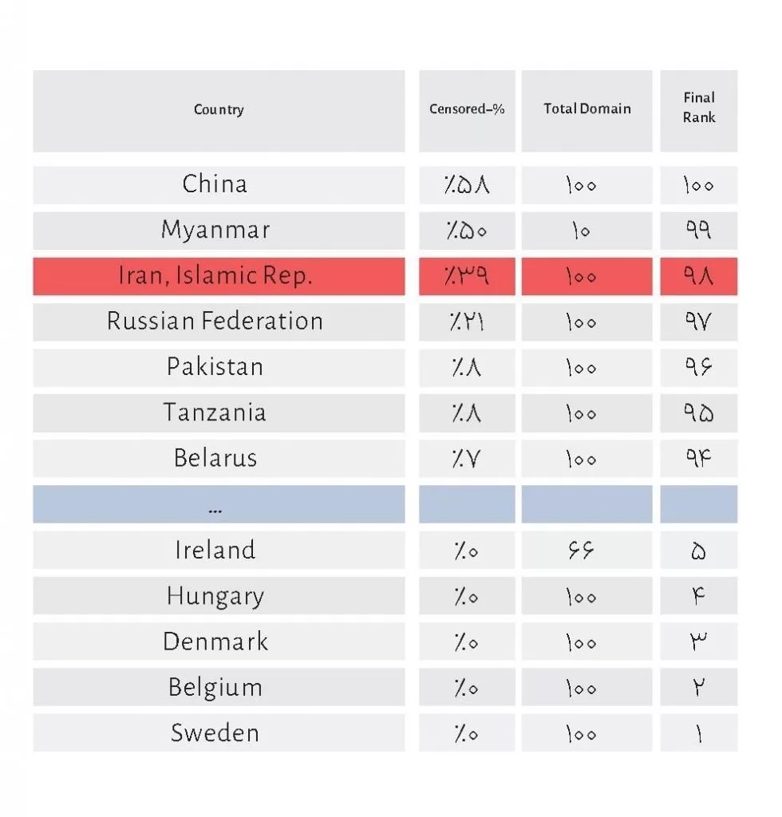Screen dimensions: 782x817
Task: Click the Myanmar row name
Action: click(215, 231)
